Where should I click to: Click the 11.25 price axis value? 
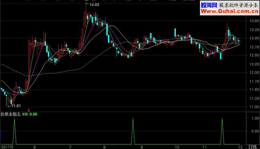(x=254, y=98)
